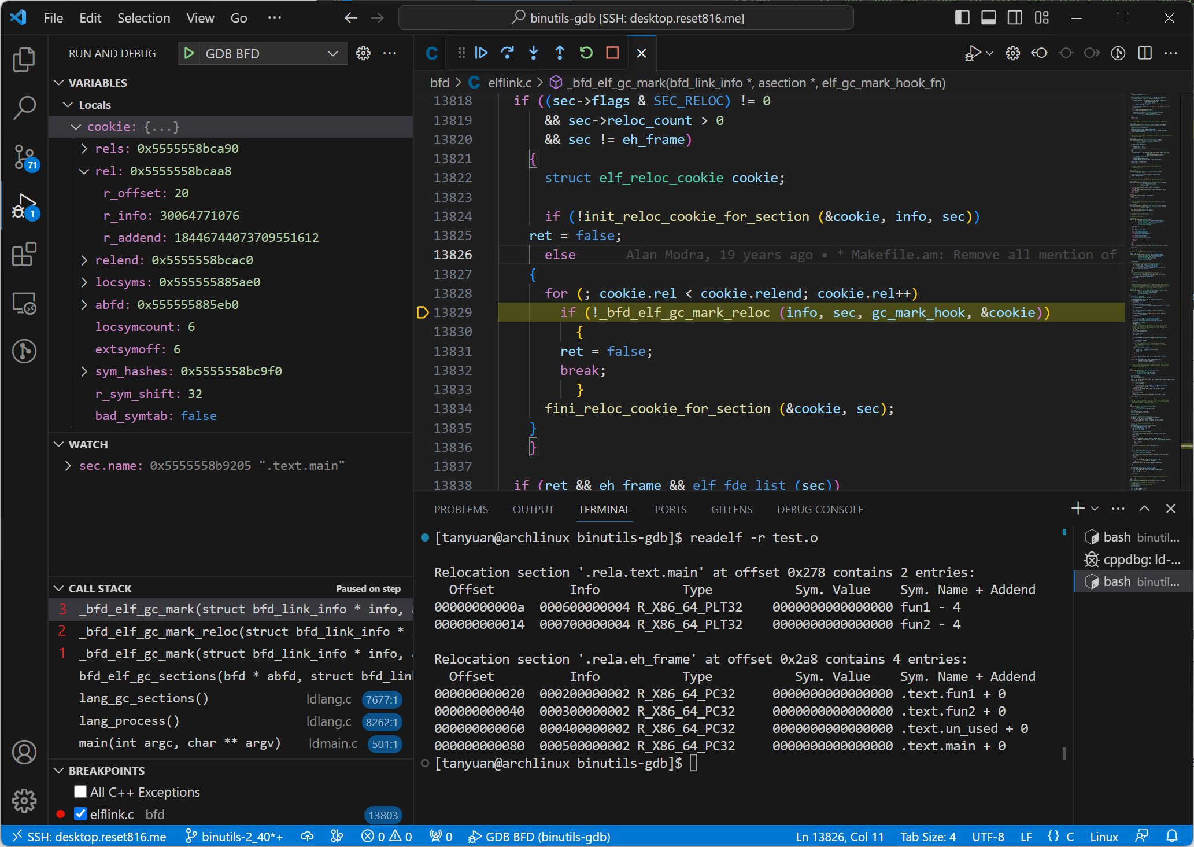Step over in the debug toolbar
The image size is (1194, 847).
click(x=507, y=53)
